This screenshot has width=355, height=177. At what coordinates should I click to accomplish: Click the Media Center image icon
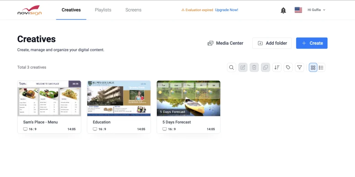[210, 43]
